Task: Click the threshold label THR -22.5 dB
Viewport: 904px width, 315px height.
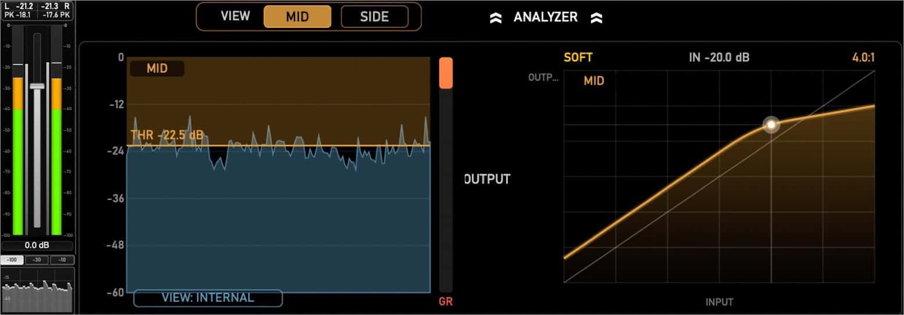Action: (167, 135)
